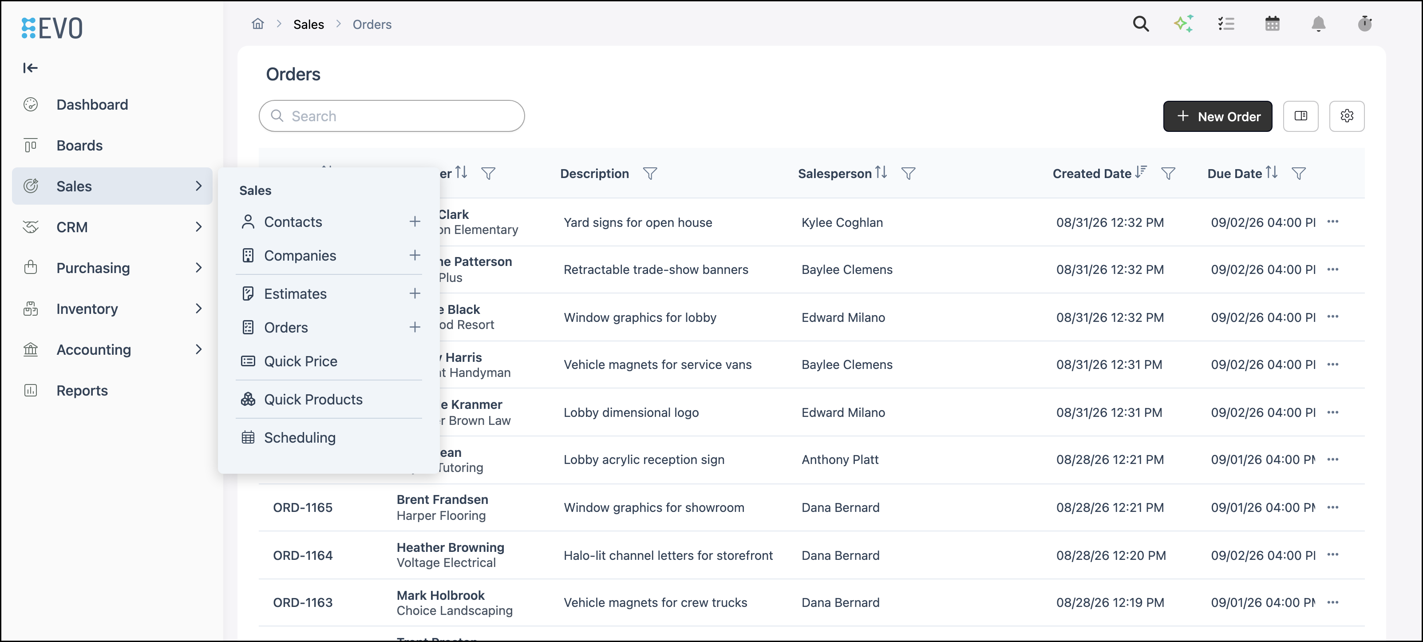Open row menu for ORD-1165
Screen dimensions: 1423x642
1333,507
